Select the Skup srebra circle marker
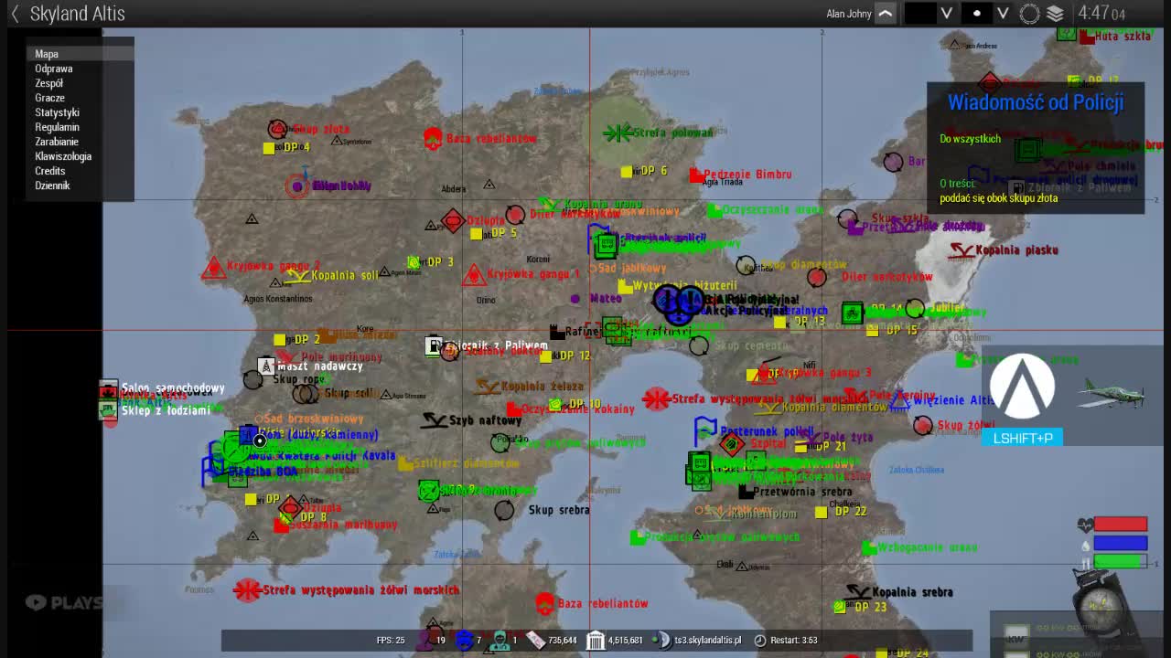The height and width of the screenshot is (658, 1171). pyautogui.click(x=504, y=510)
